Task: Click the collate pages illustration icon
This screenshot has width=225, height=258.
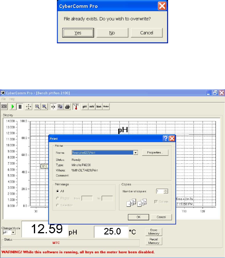Action: point(137,203)
